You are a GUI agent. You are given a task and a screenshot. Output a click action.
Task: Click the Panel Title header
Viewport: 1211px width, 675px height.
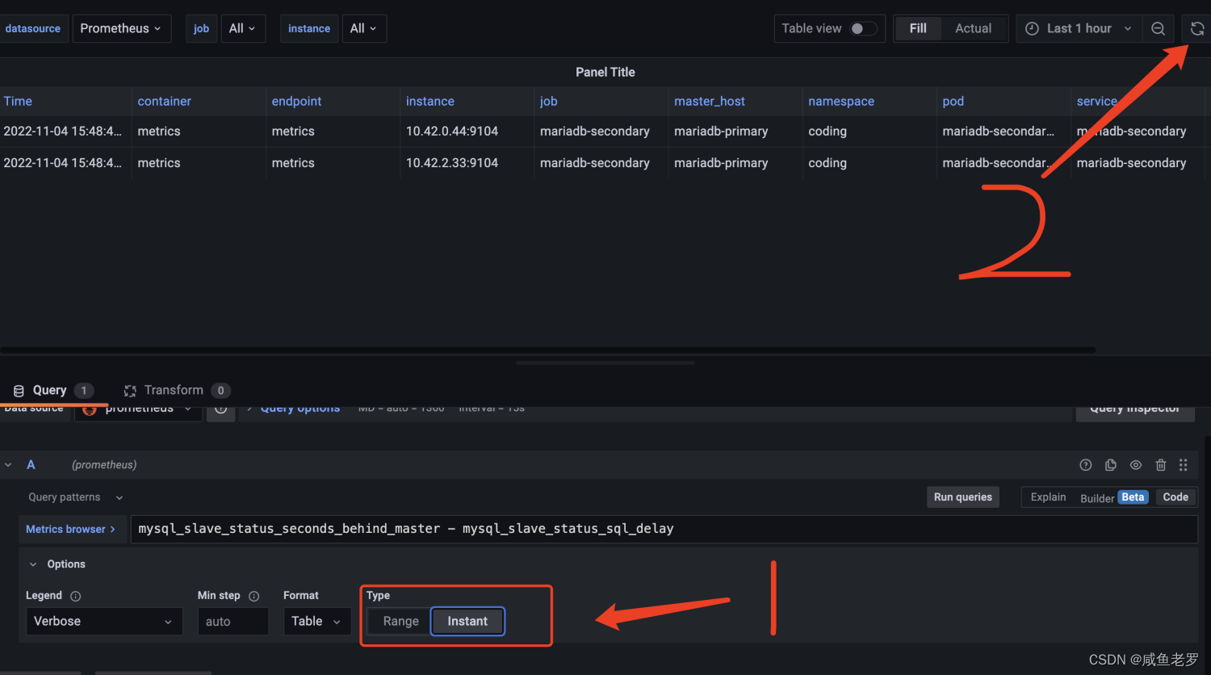(x=605, y=72)
